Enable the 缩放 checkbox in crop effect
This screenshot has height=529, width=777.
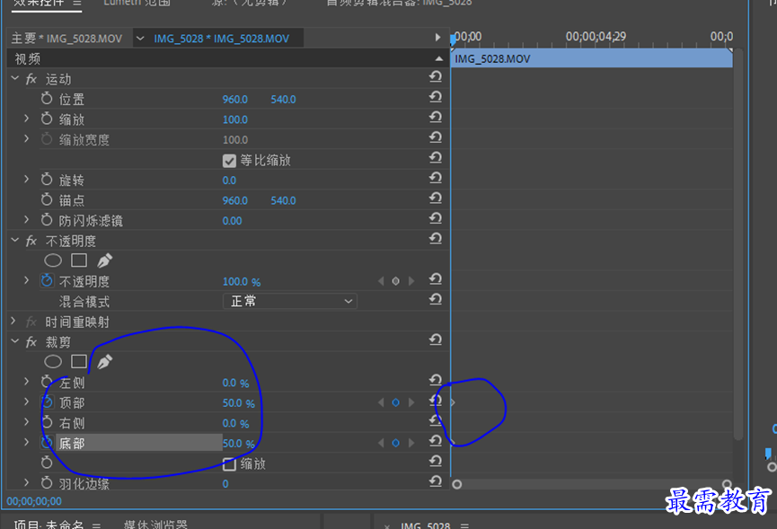point(229,464)
